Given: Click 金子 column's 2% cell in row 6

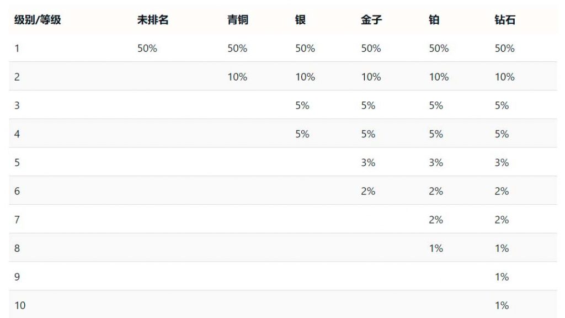Looking at the screenshot, I should click(368, 191).
